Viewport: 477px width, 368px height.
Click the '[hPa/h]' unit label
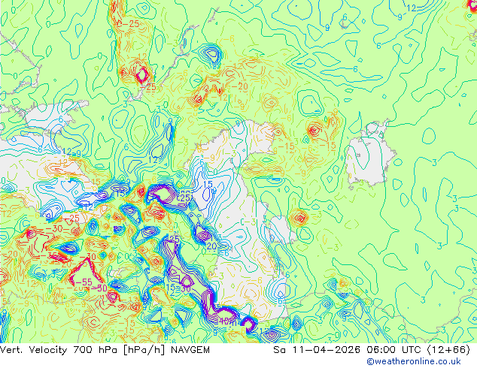[x=144, y=350]
